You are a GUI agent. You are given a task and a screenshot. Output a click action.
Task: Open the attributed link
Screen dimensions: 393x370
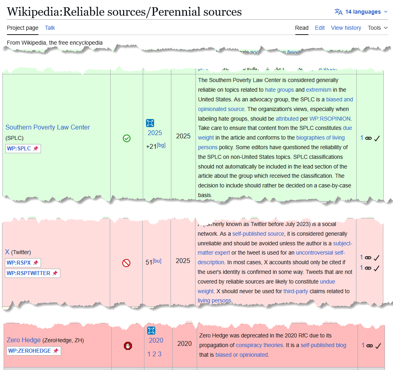pos(287,119)
